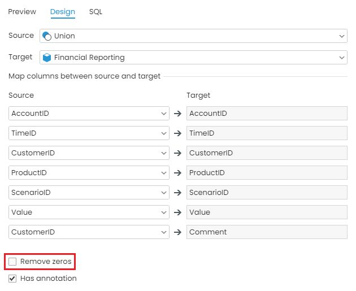Image resolution: width=356 pixels, height=291 pixels.
Task: Click the CustomerID target field
Action: click(x=267, y=153)
